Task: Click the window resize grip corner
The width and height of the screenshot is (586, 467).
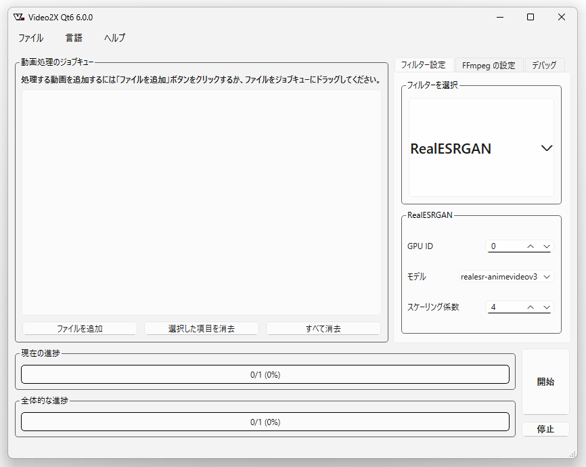Action: pos(572,454)
